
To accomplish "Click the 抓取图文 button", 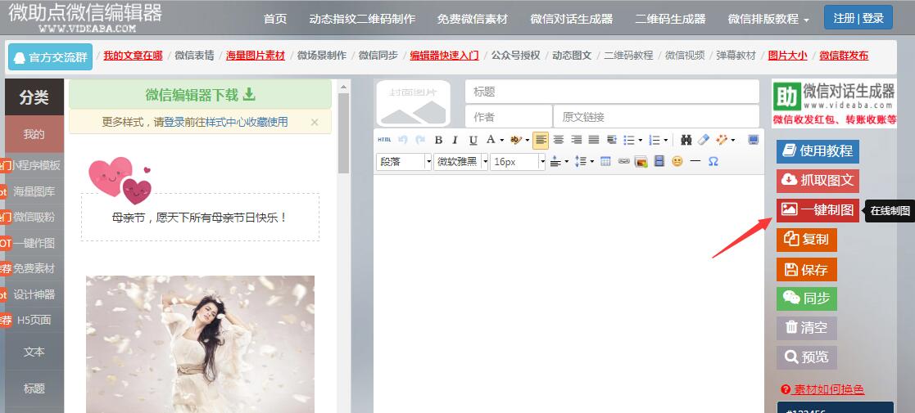I will (x=818, y=181).
